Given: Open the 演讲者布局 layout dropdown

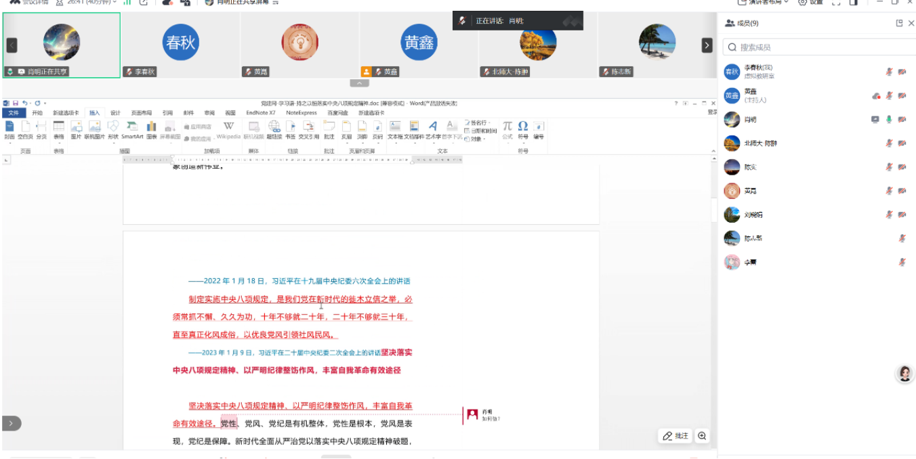Looking at the screenshot, I should (763, 2).
